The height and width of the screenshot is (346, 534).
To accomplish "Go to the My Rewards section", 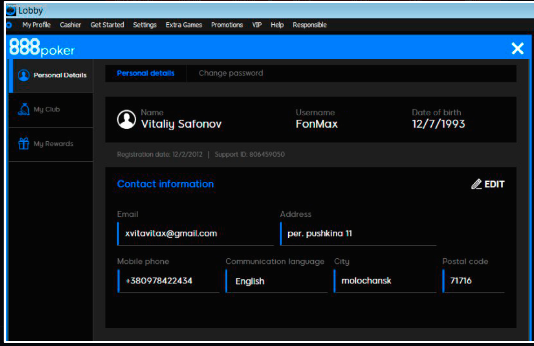I will [x=51, y=144].
